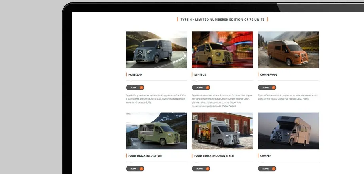Click the SCOPRI button under Panelvan

click(x=135, y=87)
